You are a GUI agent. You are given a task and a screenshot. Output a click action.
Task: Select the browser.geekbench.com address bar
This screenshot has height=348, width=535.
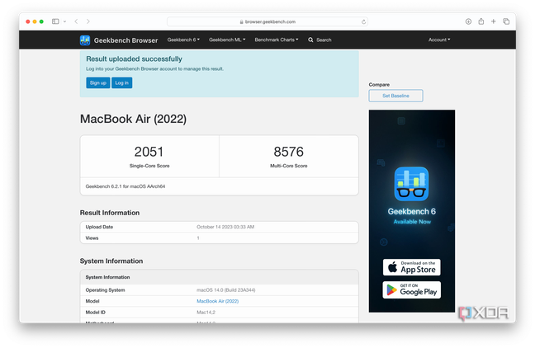pos(267,21)
